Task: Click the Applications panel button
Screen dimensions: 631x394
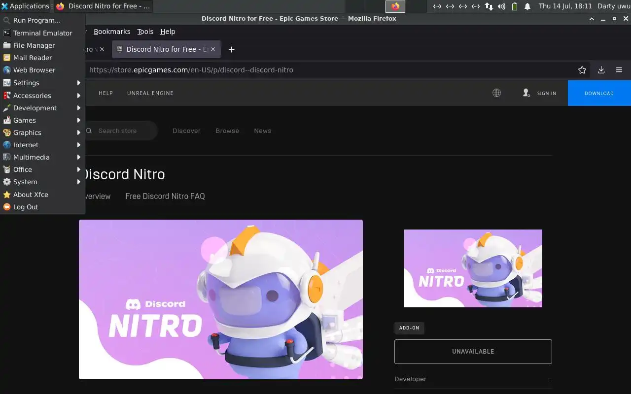Action: [x=25, y=6]
